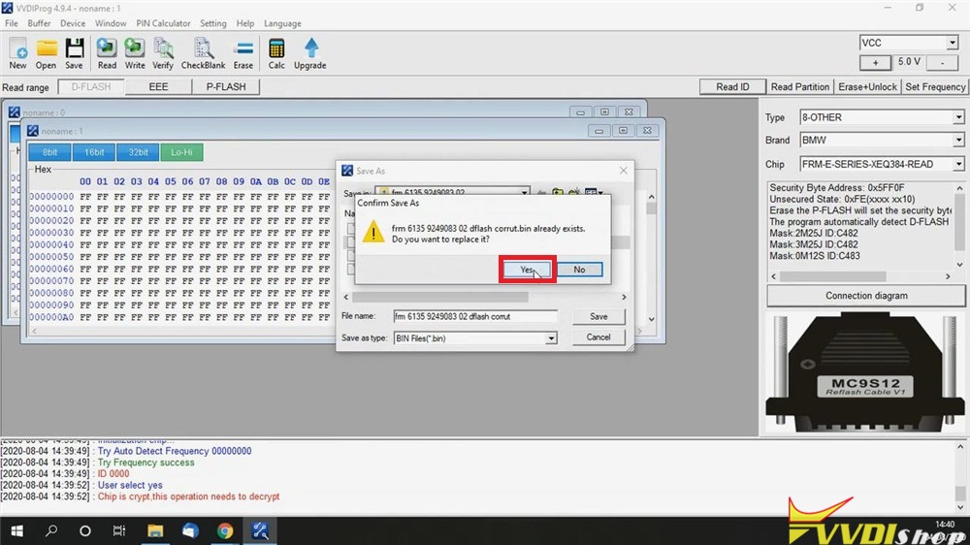
Task: Confirm replace by clicking Yes
Action: pos(526,270)
